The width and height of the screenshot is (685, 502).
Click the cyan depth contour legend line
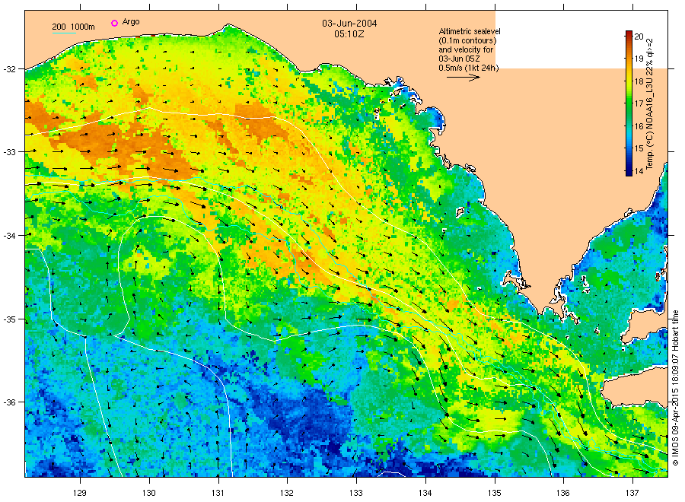(x=64, y=33)
